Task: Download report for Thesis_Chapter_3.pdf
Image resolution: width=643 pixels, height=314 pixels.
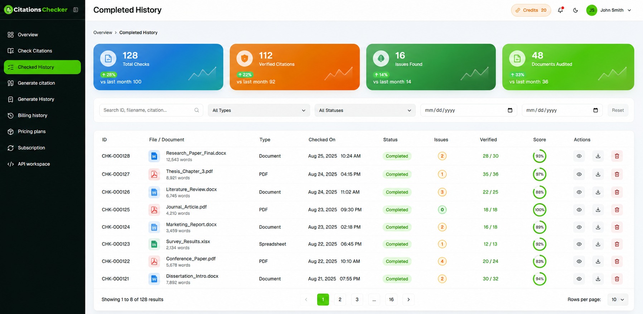Action: (x=598, y=174)
